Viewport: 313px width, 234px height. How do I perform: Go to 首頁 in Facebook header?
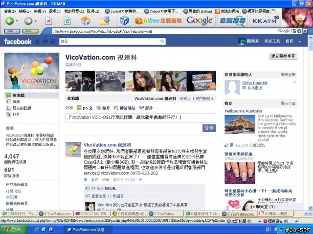289,41
